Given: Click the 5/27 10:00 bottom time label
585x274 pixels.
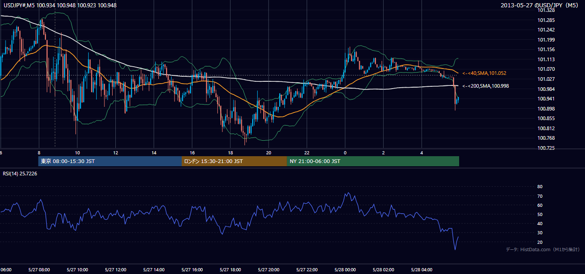Looking at the screenshot, I should point(77,270).
